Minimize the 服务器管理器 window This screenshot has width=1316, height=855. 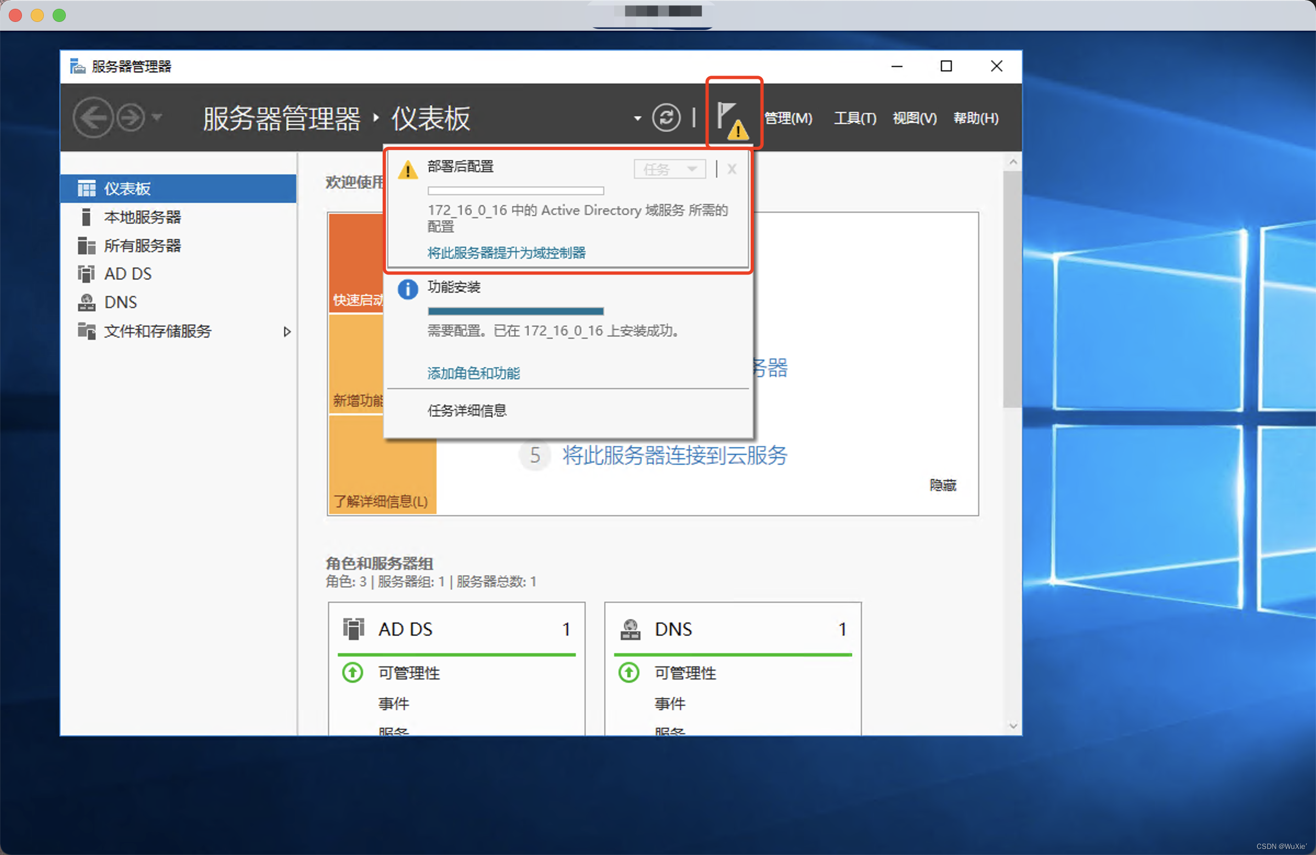pos(897,66)
